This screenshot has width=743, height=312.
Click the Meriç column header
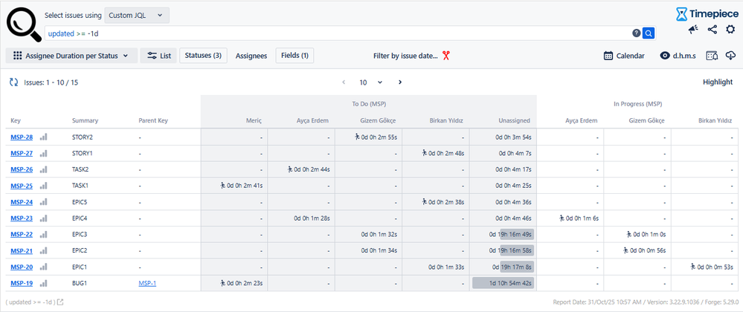point(254,121)
